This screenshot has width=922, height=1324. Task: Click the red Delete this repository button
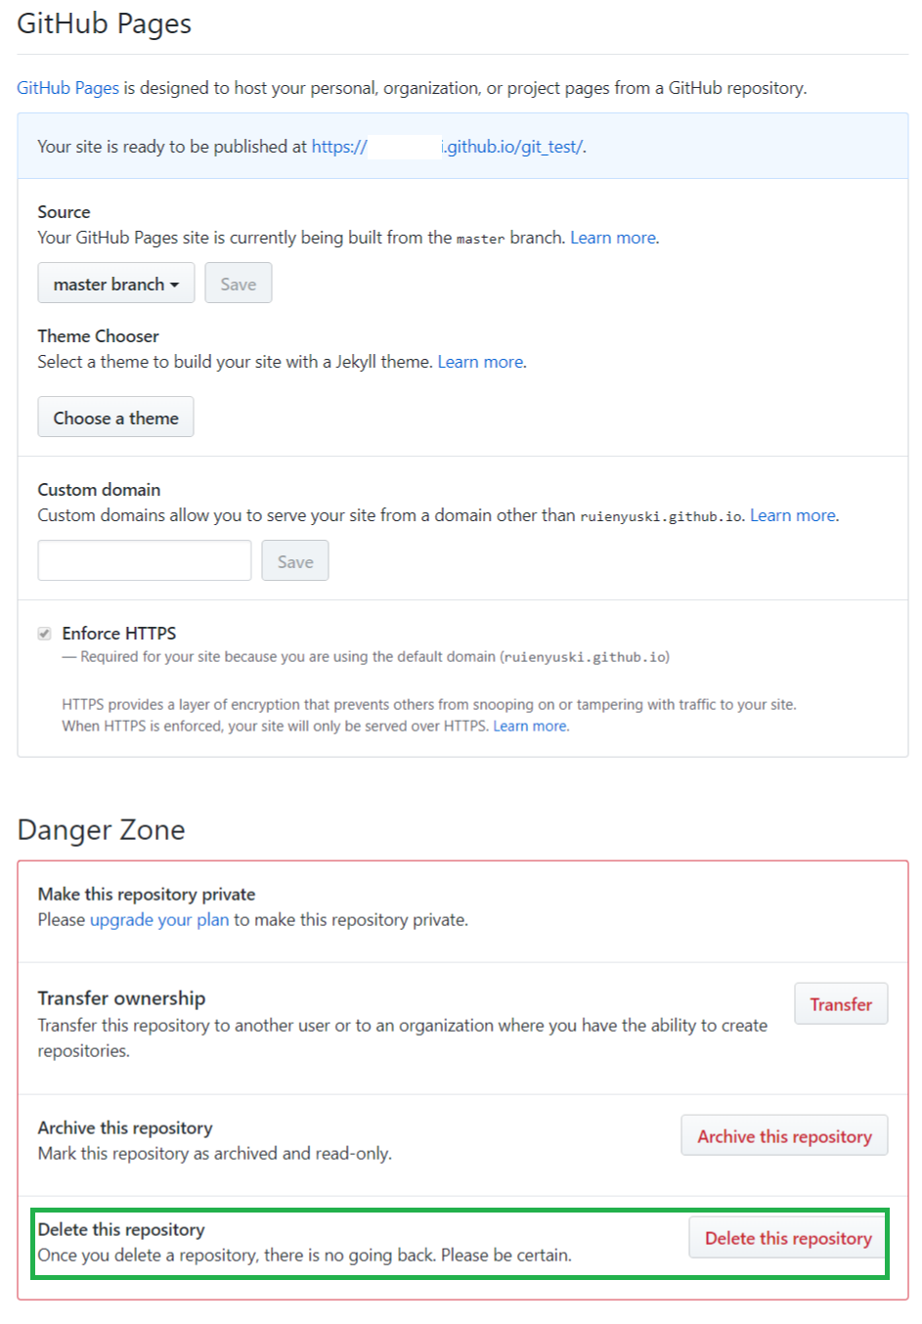tap(788, 1238)
